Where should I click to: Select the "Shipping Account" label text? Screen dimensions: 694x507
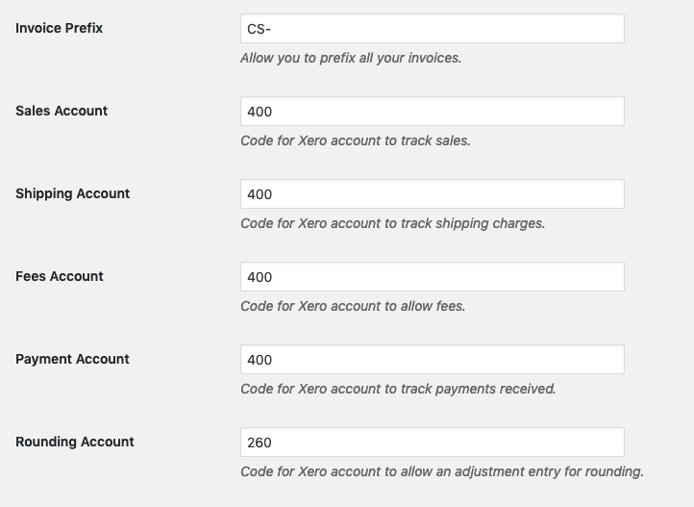click(x=72, y=193)
